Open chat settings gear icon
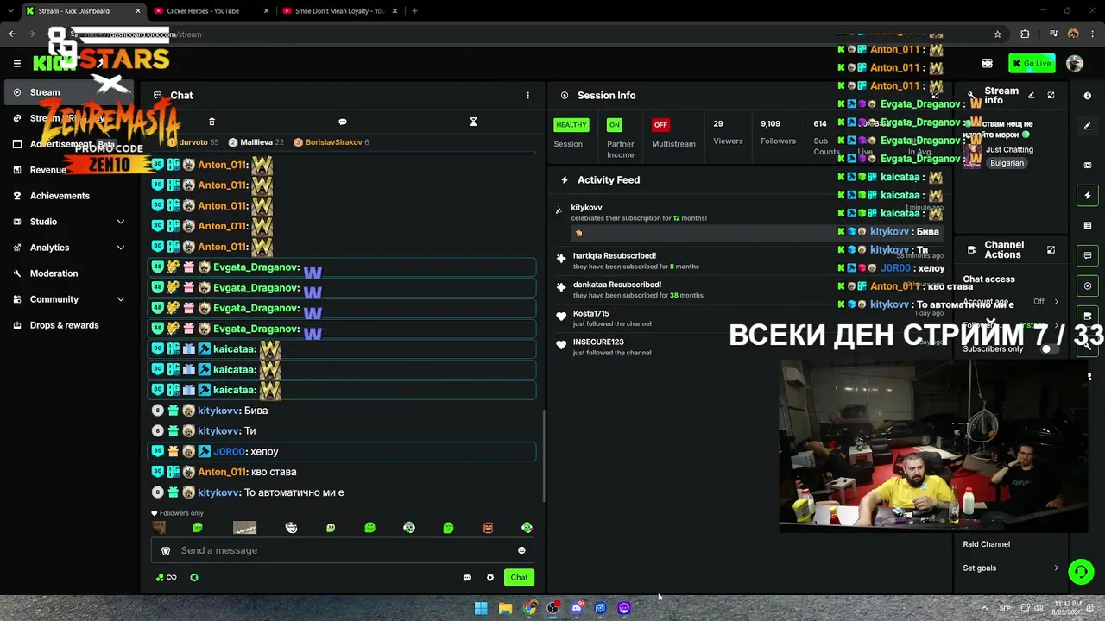 490,578
